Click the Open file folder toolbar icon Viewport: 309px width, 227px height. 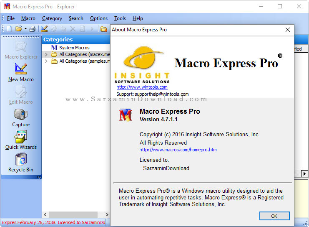(19, 29)
